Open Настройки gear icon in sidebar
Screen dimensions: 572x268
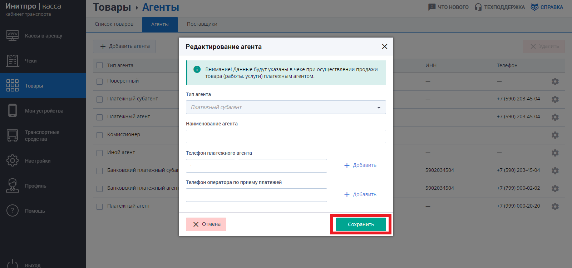pyautogui.click(x=13, y=160)
